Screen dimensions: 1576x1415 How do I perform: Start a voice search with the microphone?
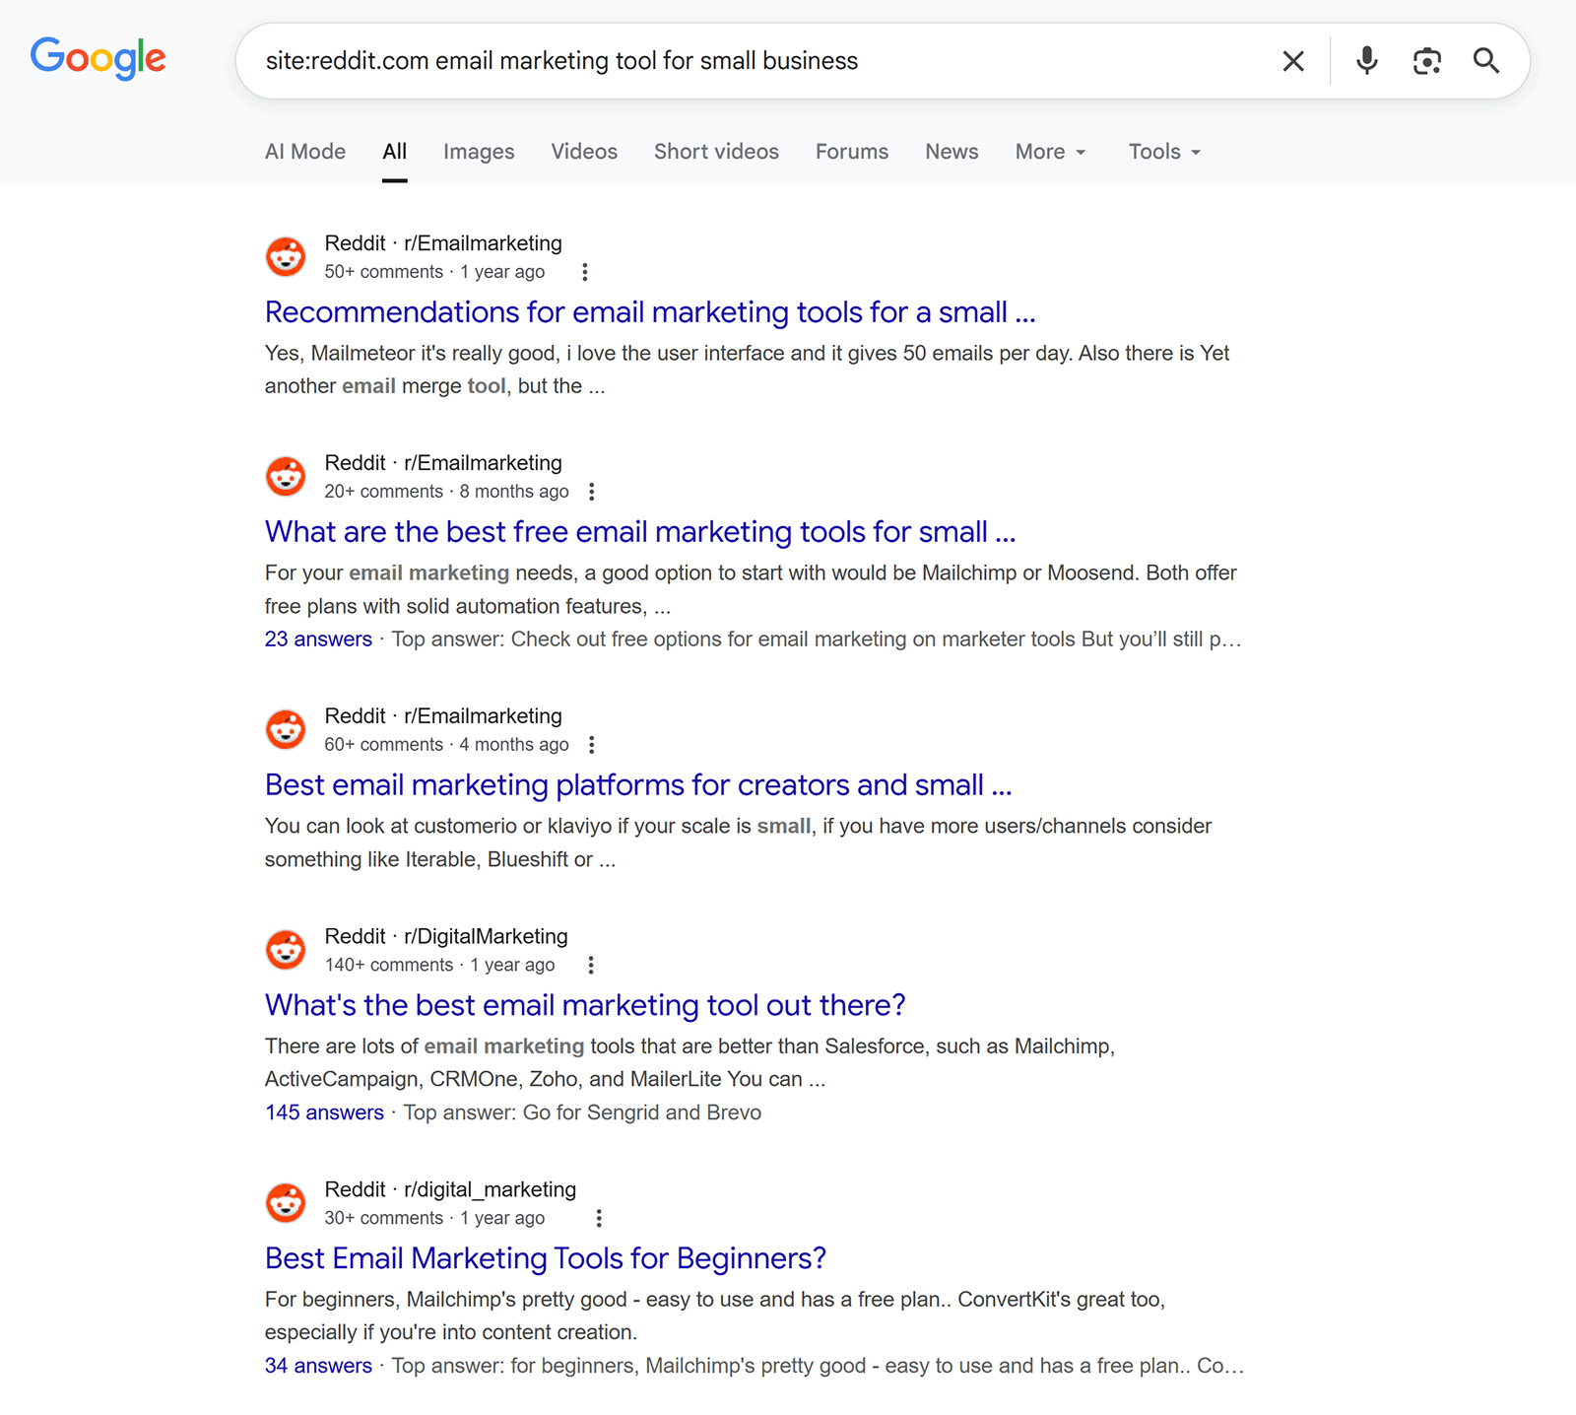(1366, 60)
